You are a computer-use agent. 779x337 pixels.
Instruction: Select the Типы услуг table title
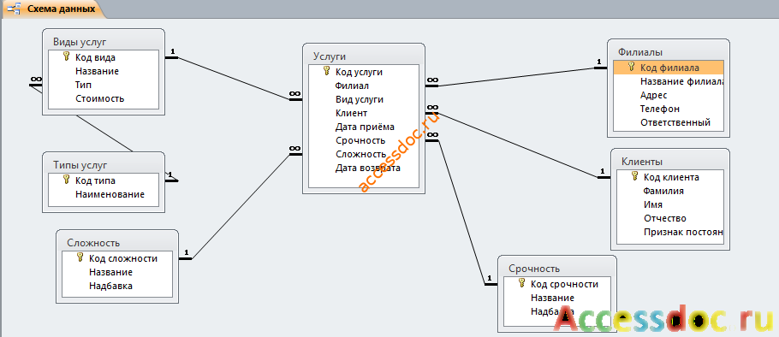tap(80, 165)
